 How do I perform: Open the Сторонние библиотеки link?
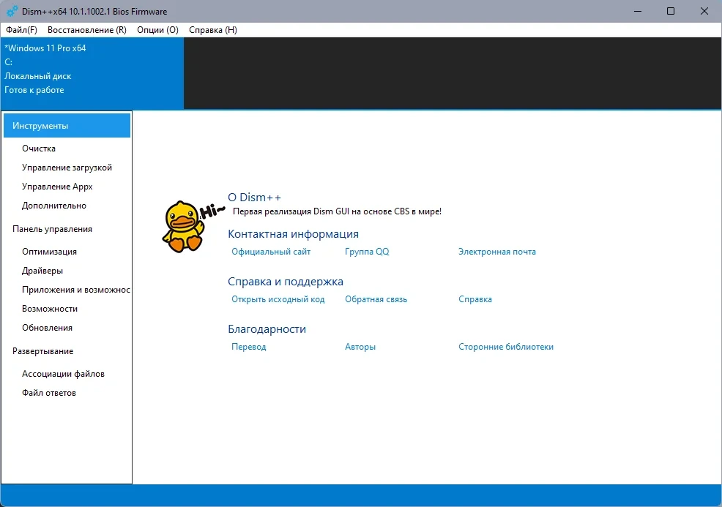[x=505, y=347]
